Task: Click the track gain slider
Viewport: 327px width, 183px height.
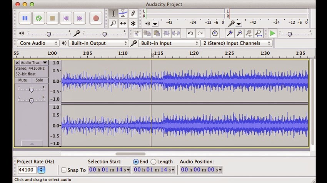Action: coord(31,90)
